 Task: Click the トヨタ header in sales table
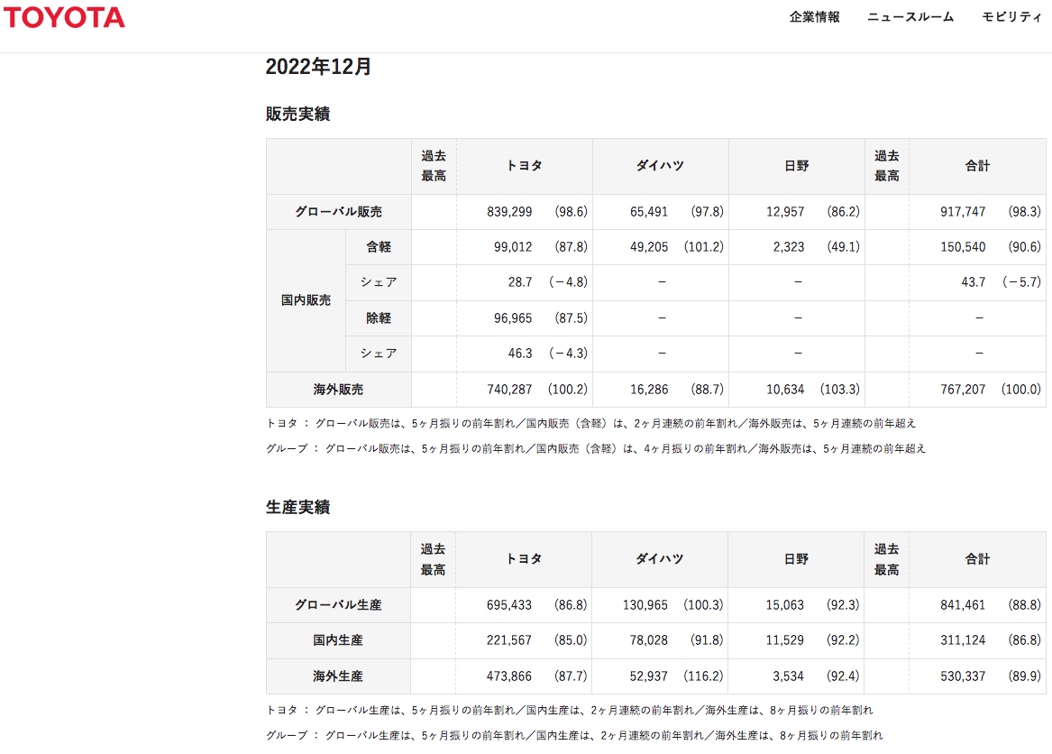tap(524, 166)
